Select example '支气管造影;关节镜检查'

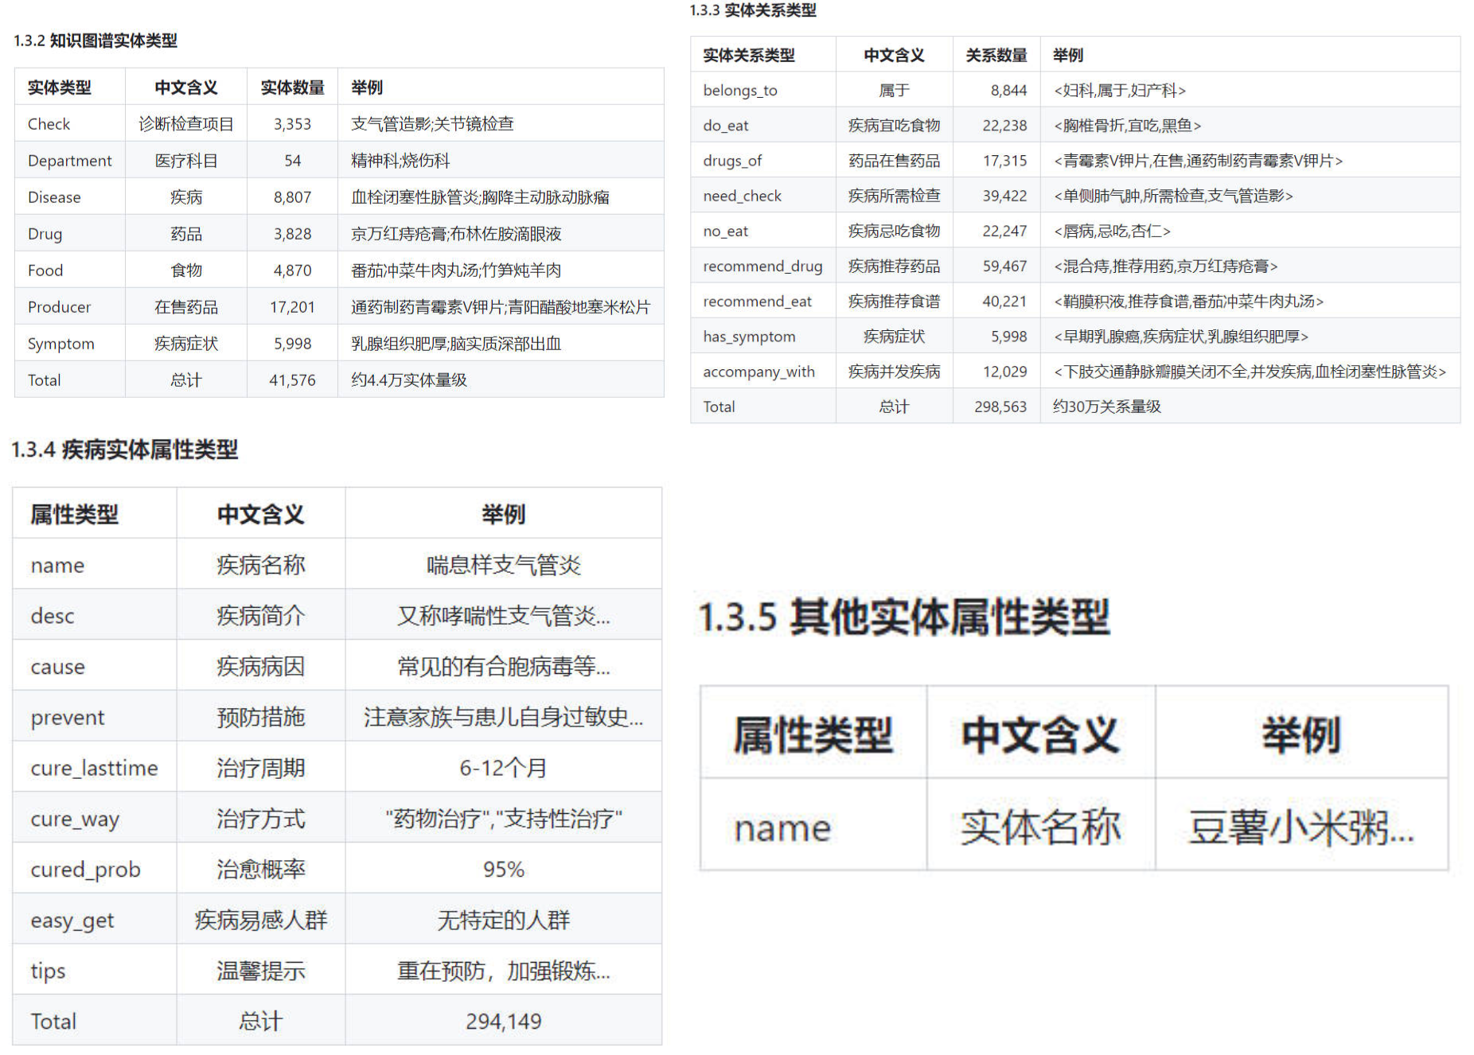pos(433,124)
